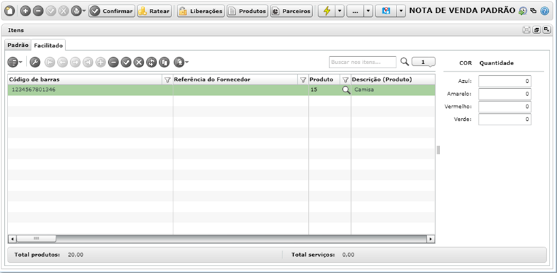Expand the map icon dropdown arrow
557x273 pixels.
pos(401,11)
